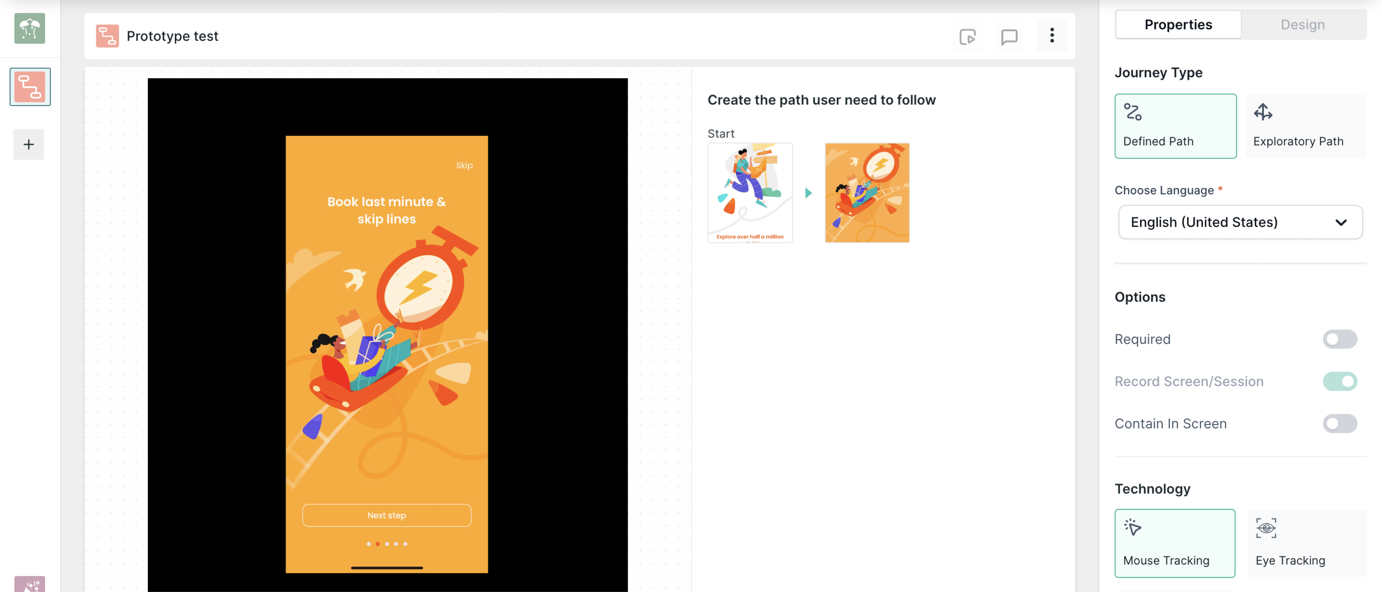This screenshot has width=1382, height=592.
Task: Click the language dropdown chevron arrow
Action: click(1341, 223)
